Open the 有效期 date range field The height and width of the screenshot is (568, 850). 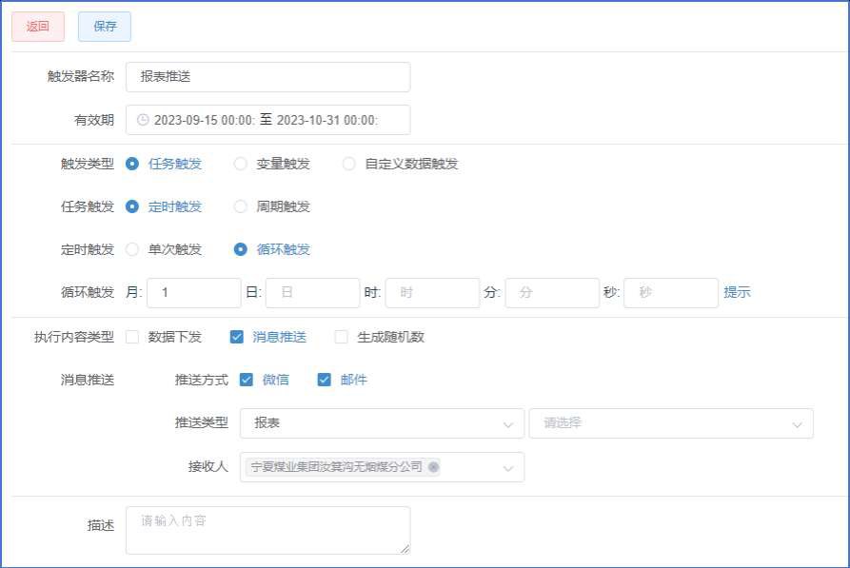[x=267, y=120]
